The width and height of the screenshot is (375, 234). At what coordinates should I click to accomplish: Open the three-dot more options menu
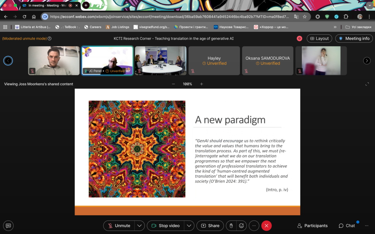coord(254,226)
